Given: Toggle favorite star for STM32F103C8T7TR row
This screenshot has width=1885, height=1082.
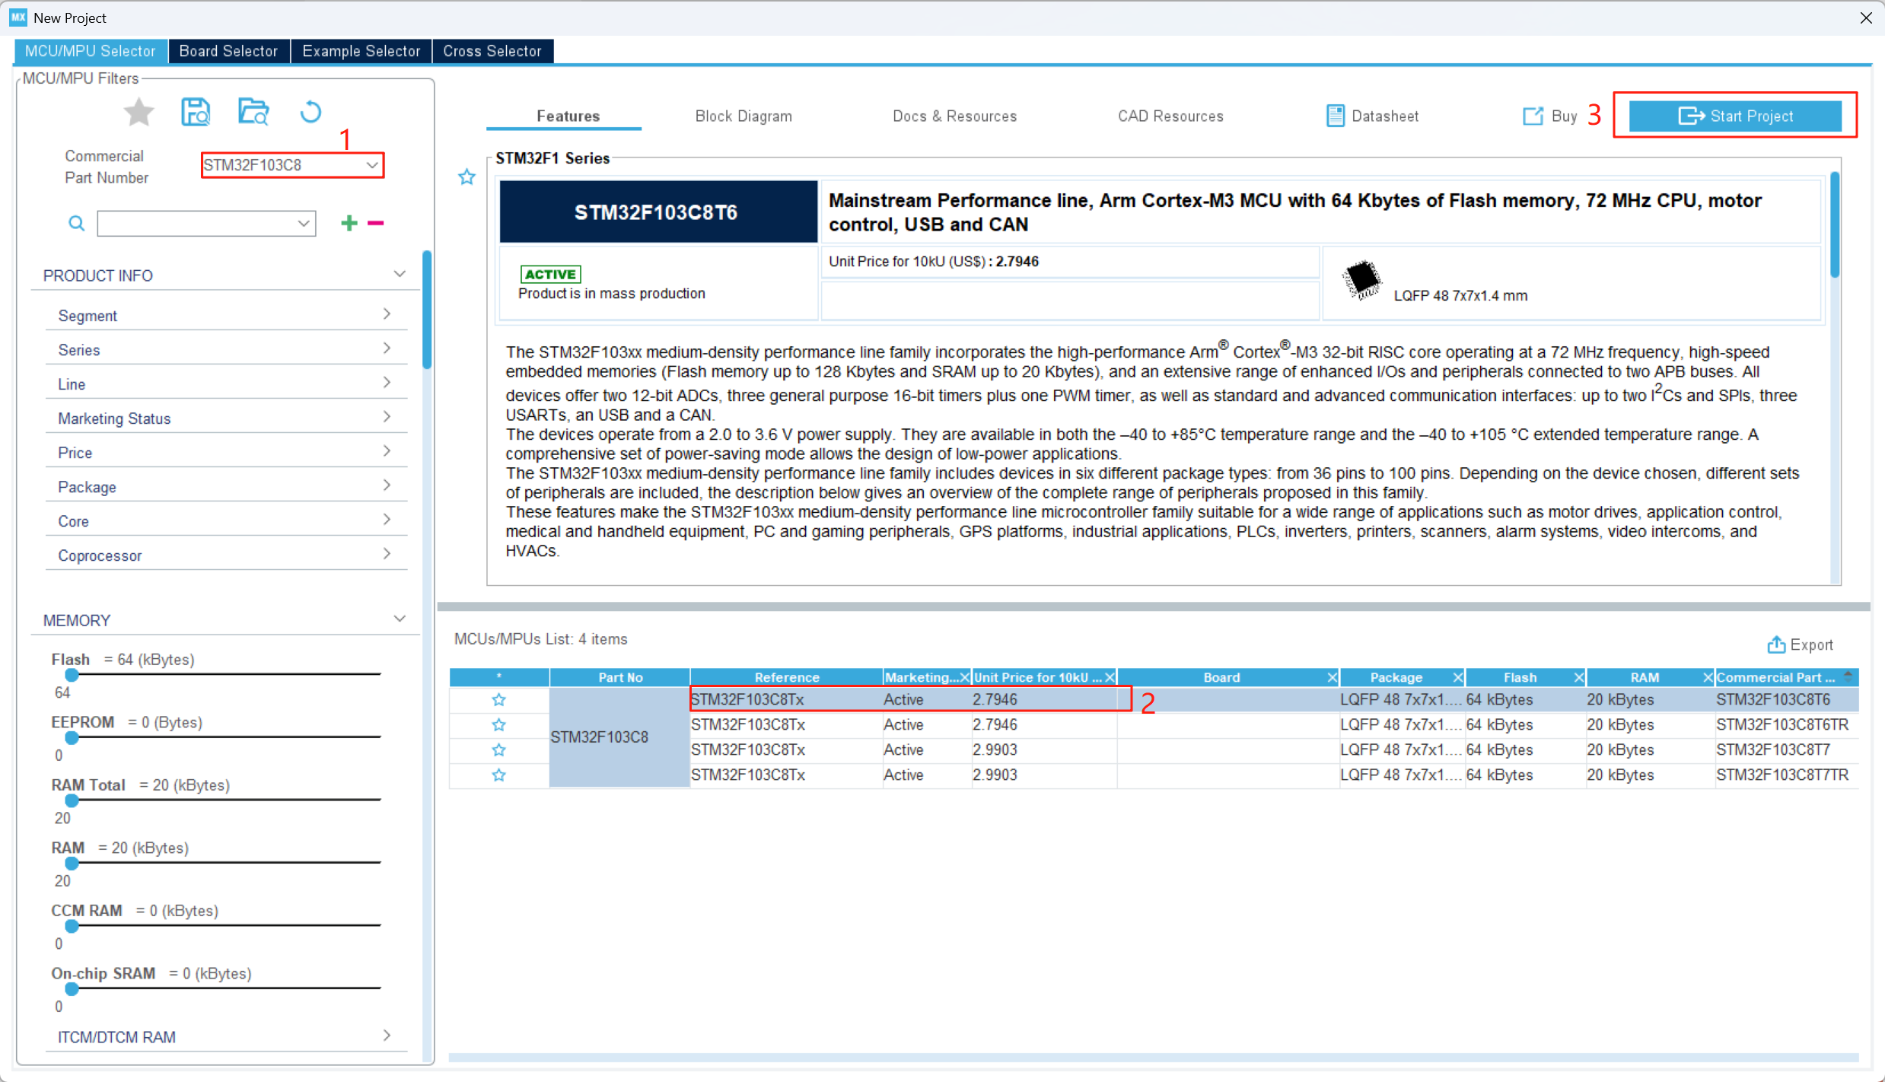Looking at the screenshot, I should [498, 775].
